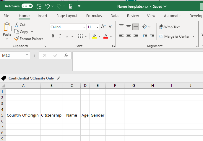Open the Automate tab
The height and width of the screenshot is (141, 203).
(172, 16)
